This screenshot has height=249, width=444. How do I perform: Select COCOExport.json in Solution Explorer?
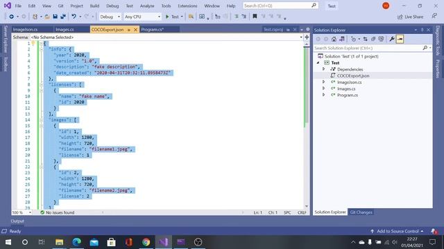[353, 75]
